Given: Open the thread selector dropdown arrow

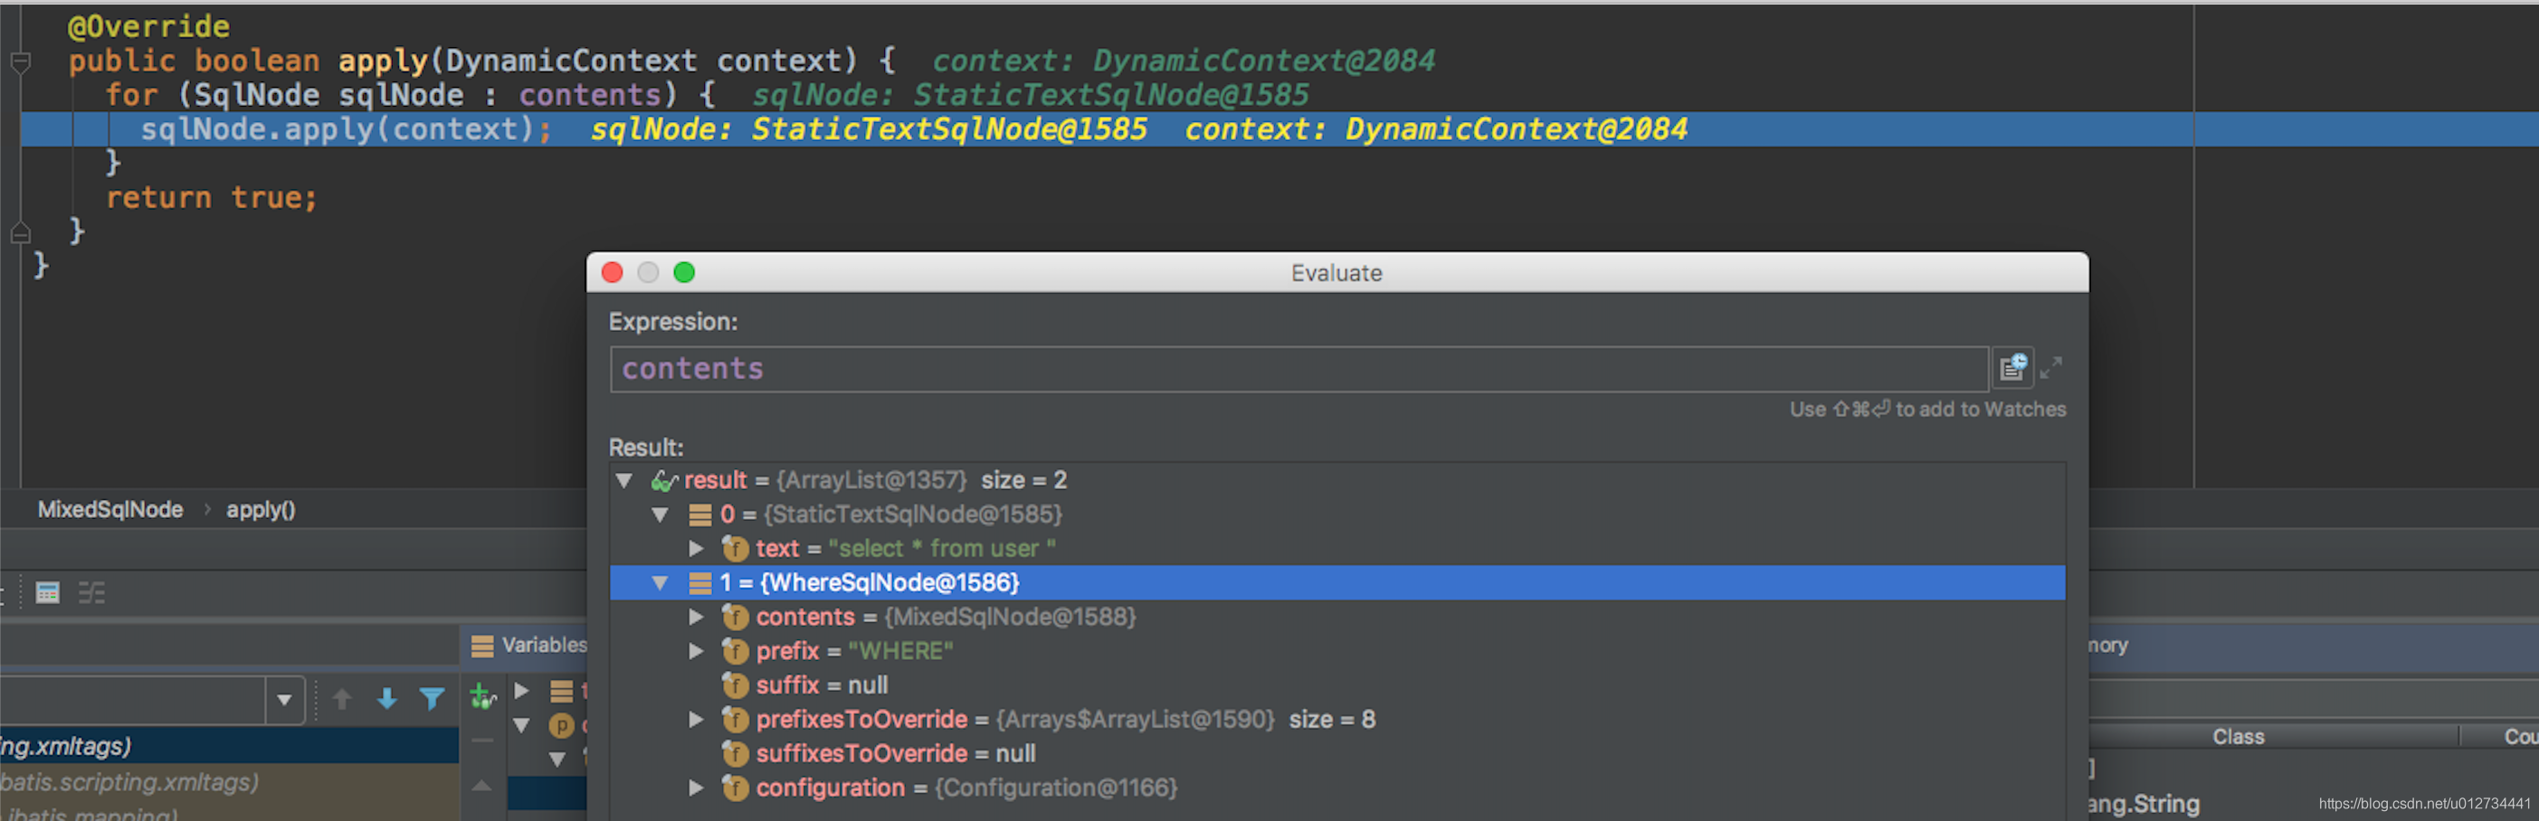Looking at the screenshot, I should pyautogui.click(x=285, y=700).
